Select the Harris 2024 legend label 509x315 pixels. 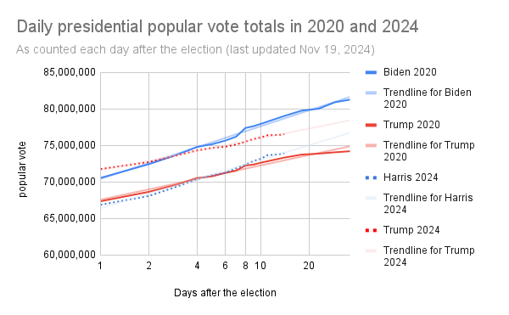tap(411, 177)
